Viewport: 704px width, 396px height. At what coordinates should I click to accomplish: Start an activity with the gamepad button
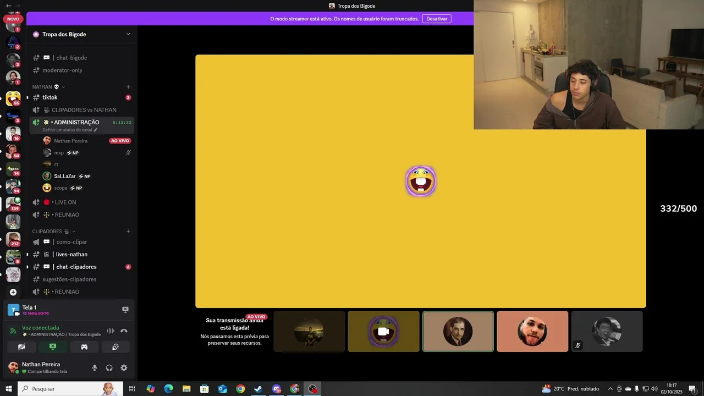coord(84,347)
